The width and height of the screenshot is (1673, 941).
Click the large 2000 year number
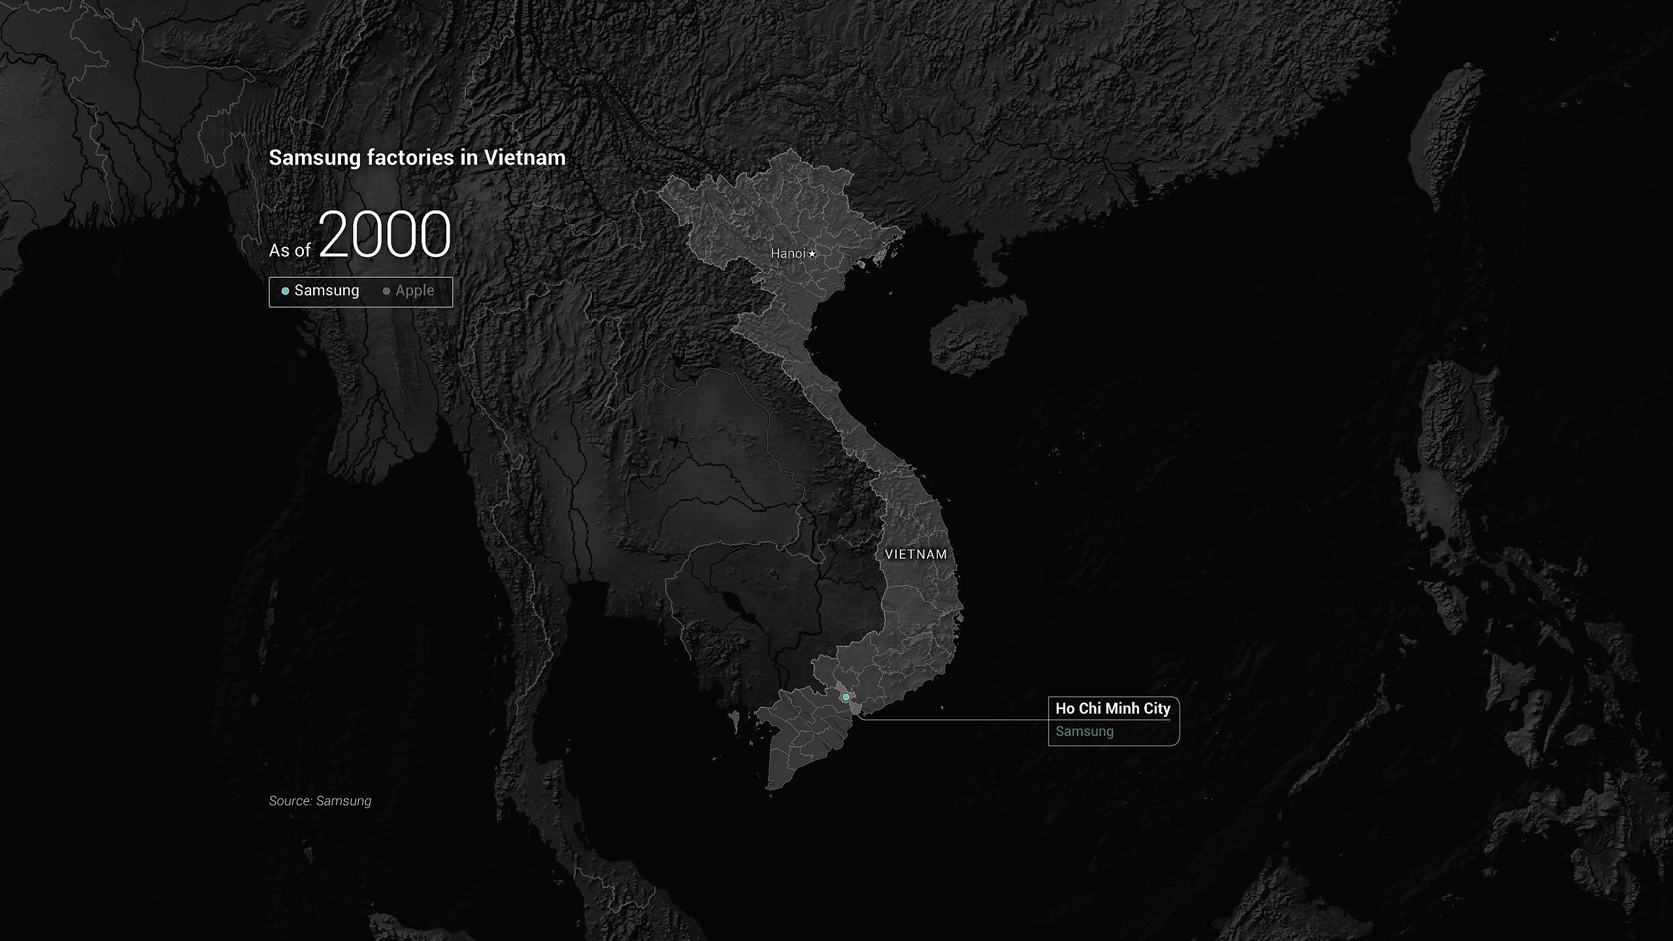point(385,235)
